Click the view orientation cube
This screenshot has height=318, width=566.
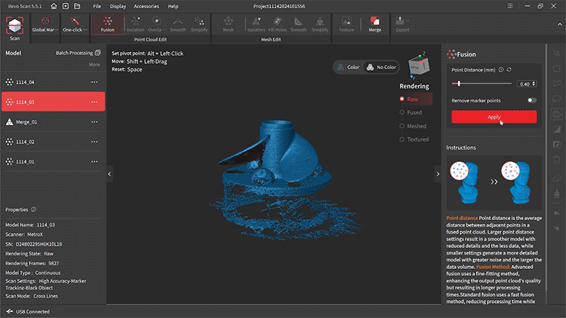(x=417, y=66)
